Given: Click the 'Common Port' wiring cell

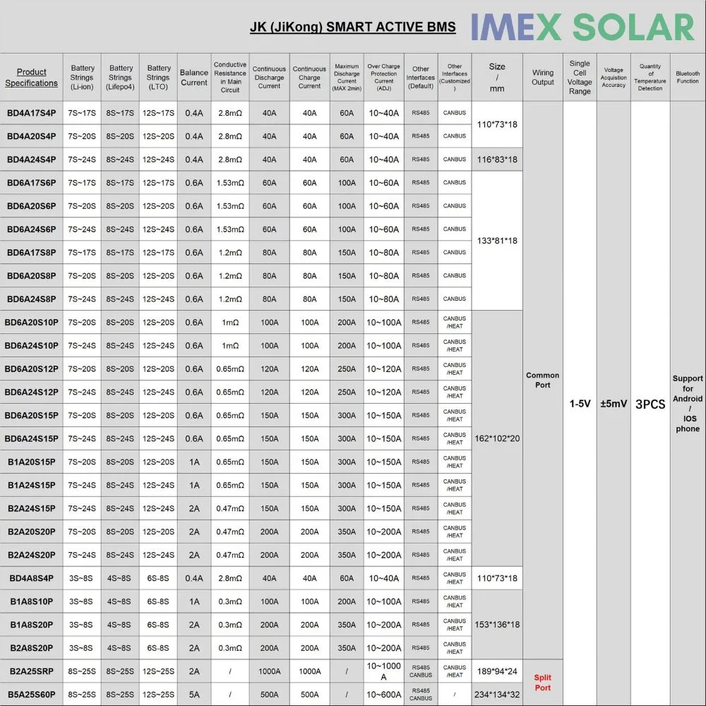Looking at the screenshot, I should [x=543, y=380].
